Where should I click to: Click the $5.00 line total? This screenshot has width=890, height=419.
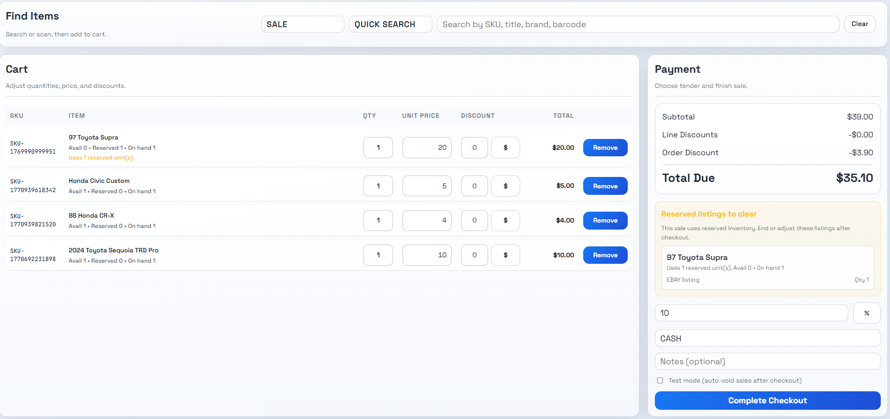[x=565, y=186]
